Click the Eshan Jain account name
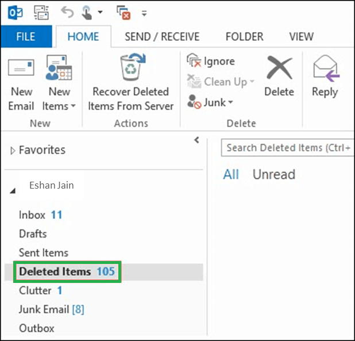Viewport: 355px width, 341px height. (x=52, y=185)
